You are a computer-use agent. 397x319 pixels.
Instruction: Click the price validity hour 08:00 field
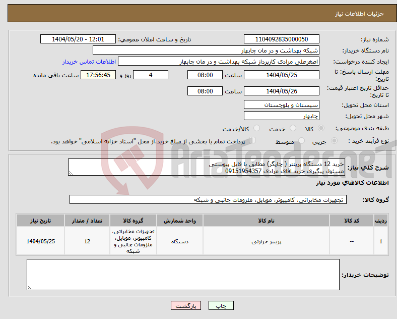pos(205,91)
